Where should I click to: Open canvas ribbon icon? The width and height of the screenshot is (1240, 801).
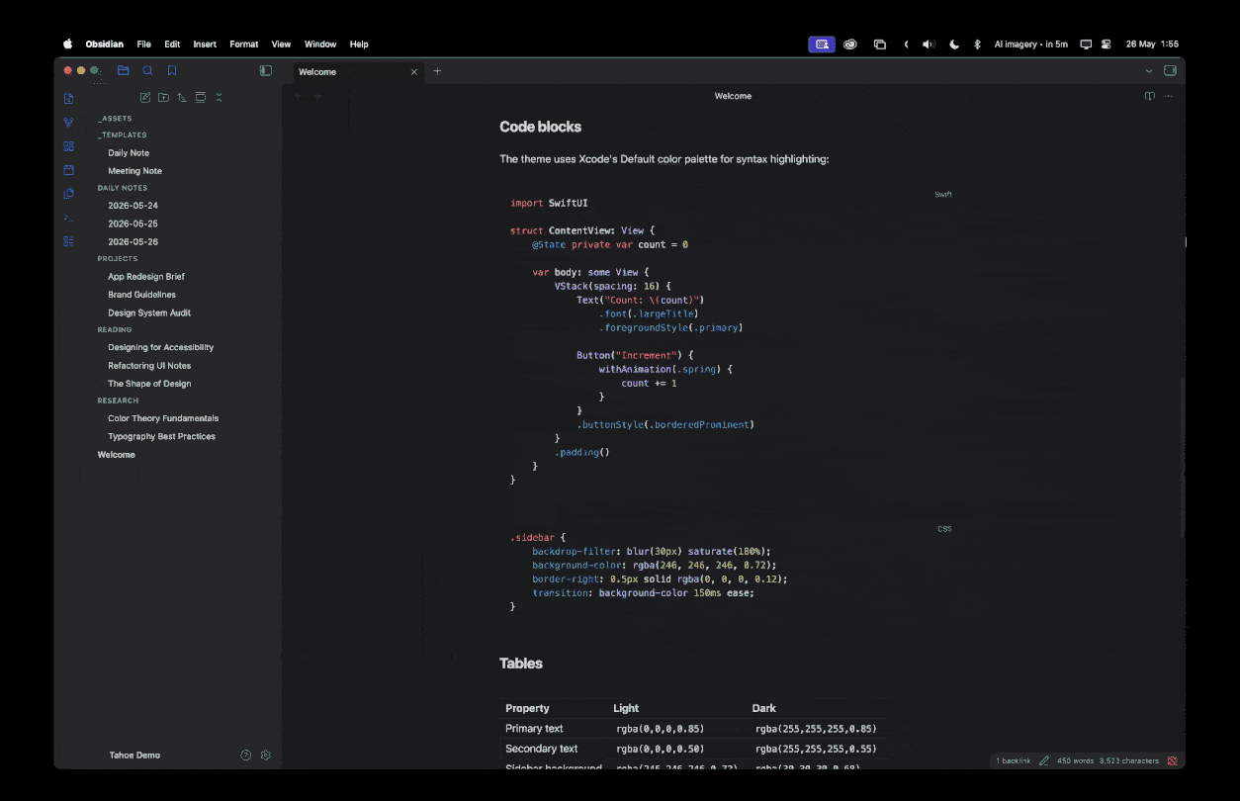point(68,146)
